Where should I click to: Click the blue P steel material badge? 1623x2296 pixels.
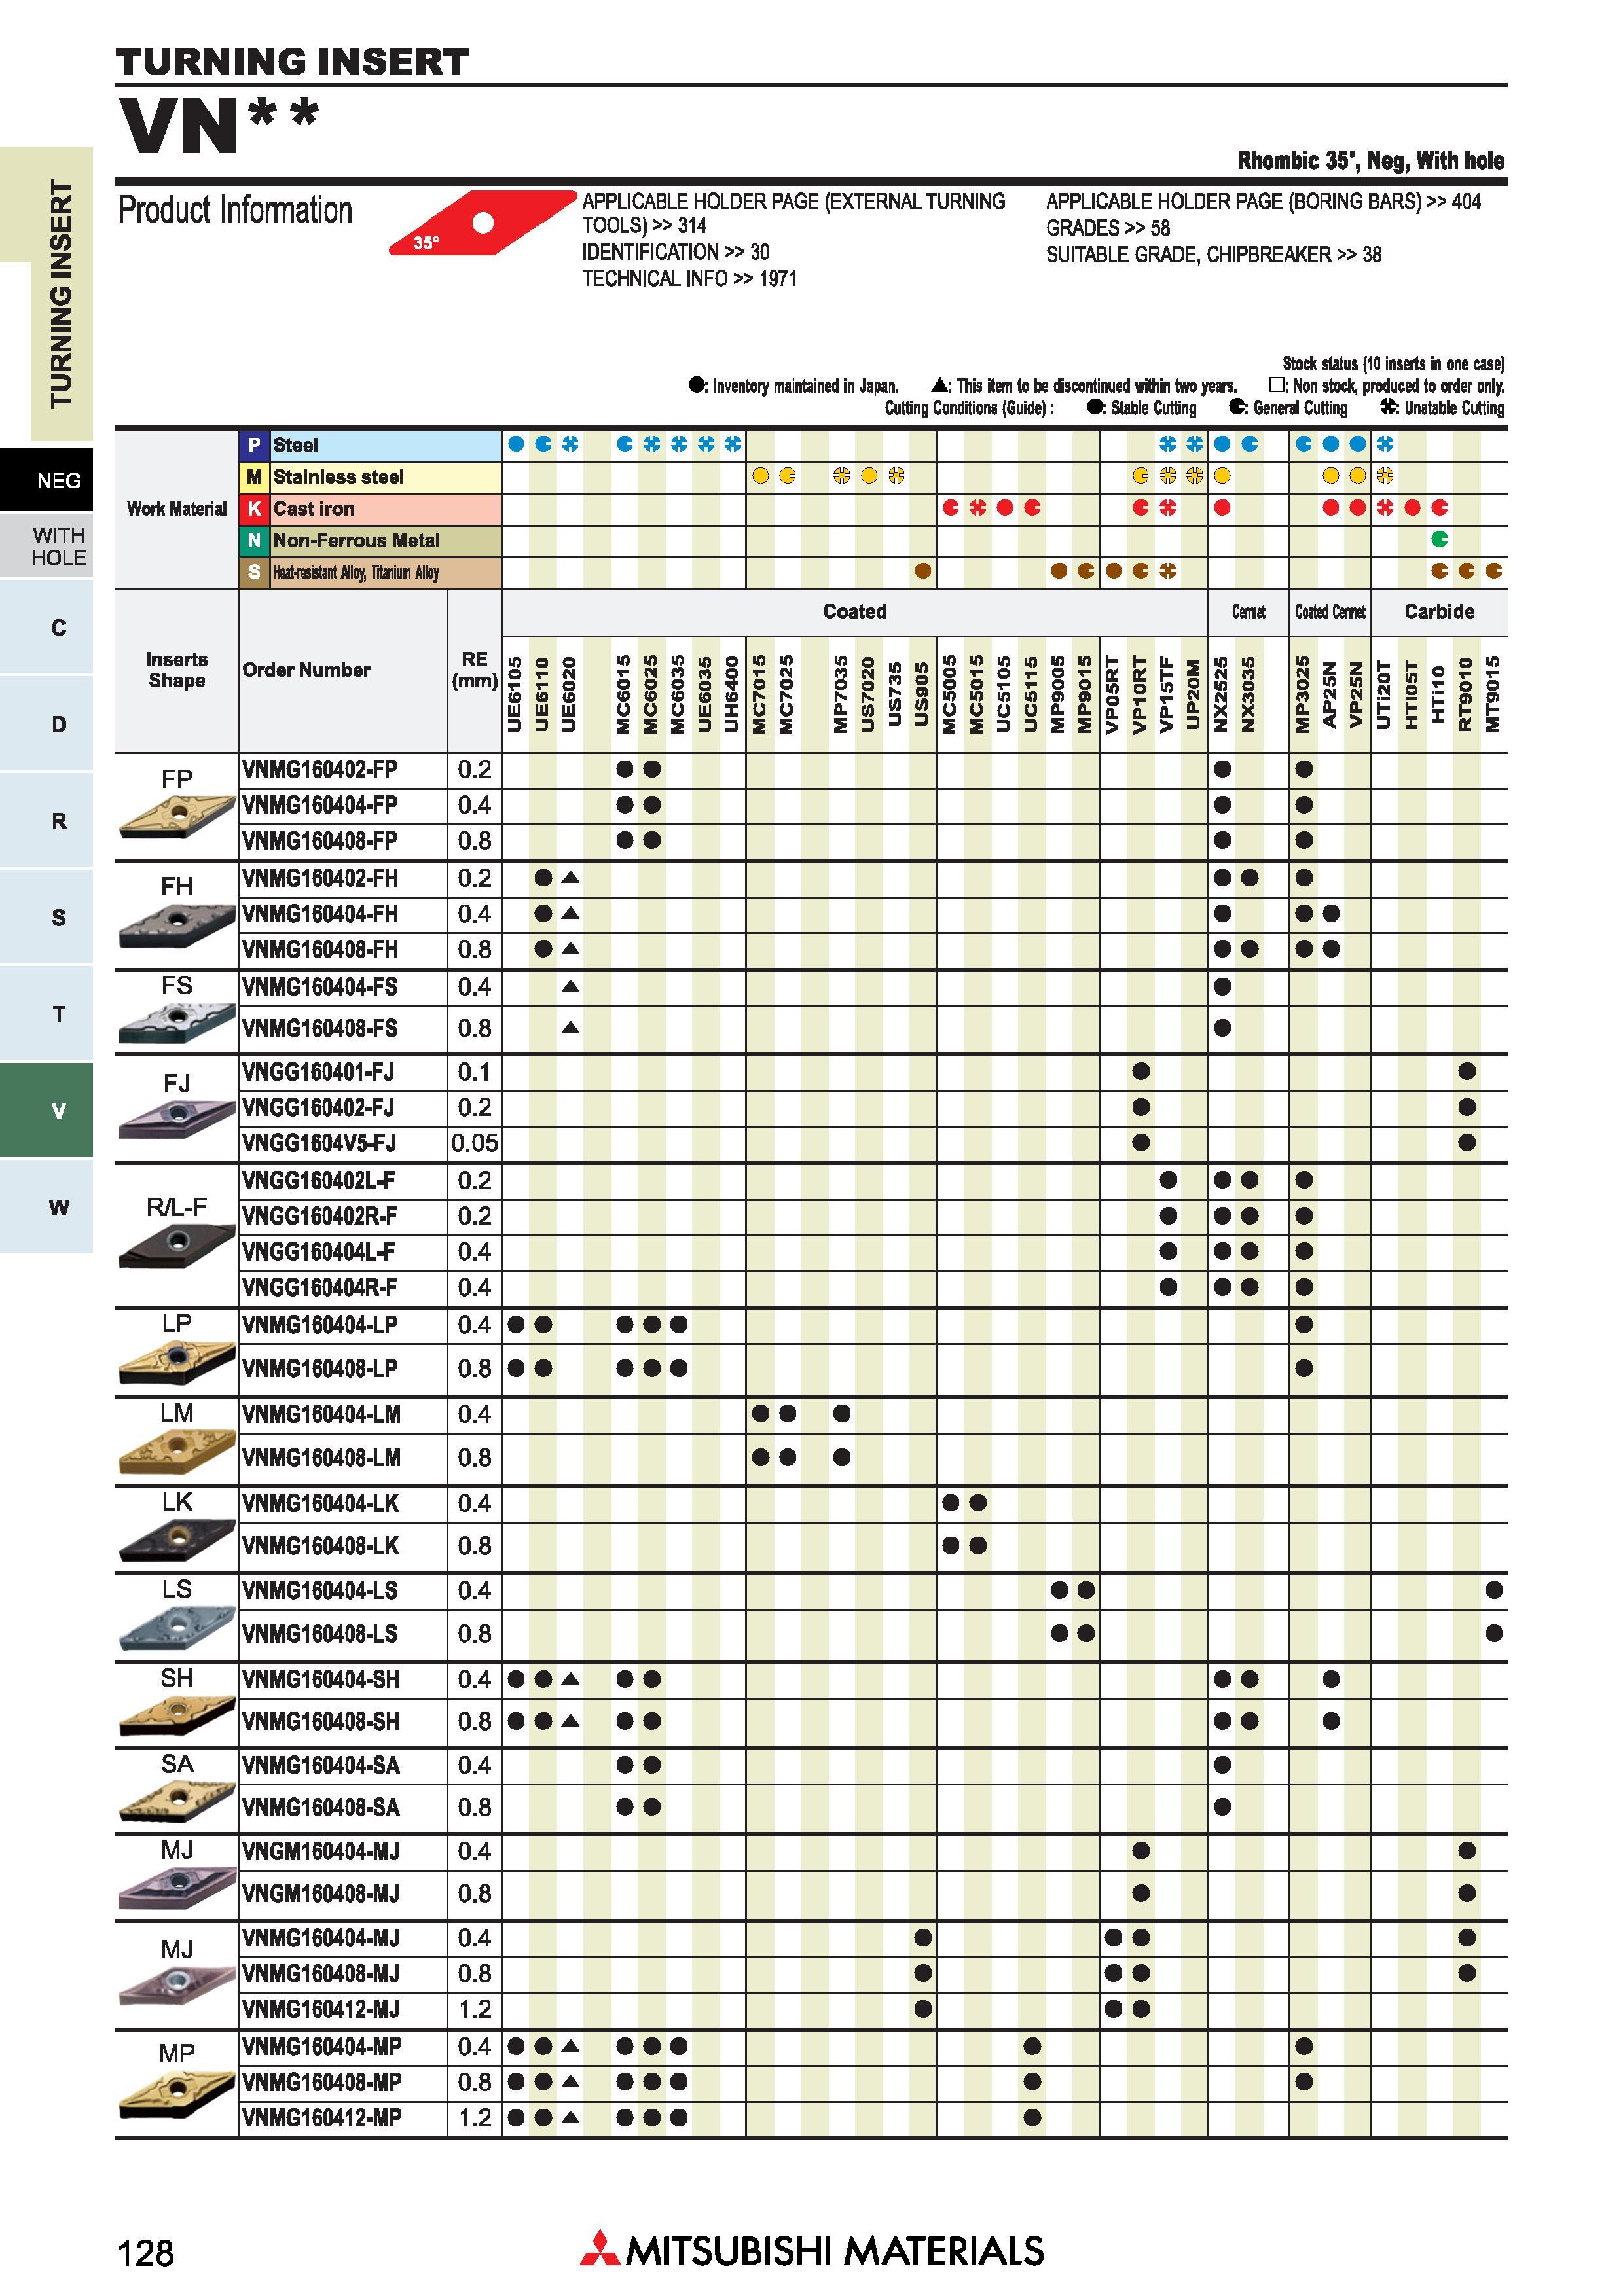[254, 445]
